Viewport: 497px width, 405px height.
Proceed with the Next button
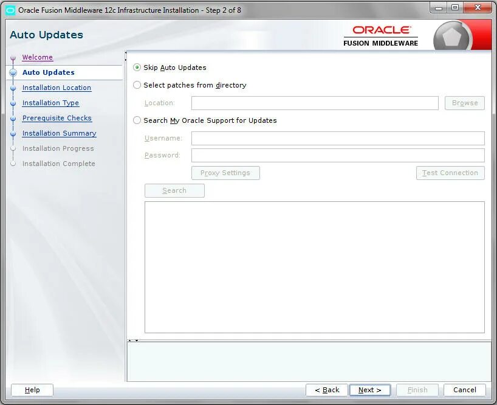point(369,390)
